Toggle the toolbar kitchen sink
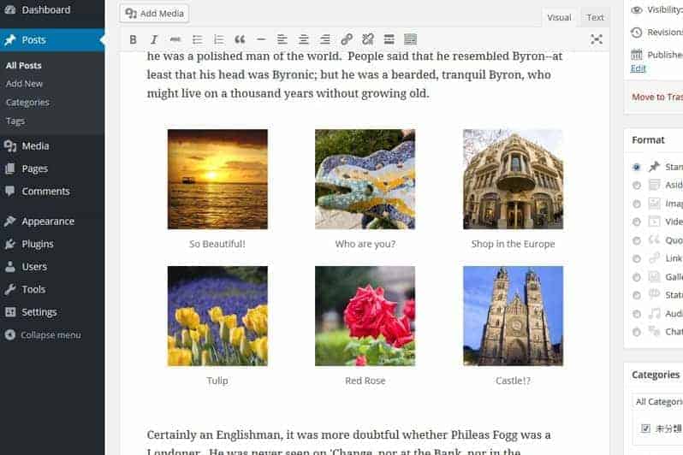683x455 pixels. click(410, 39)
